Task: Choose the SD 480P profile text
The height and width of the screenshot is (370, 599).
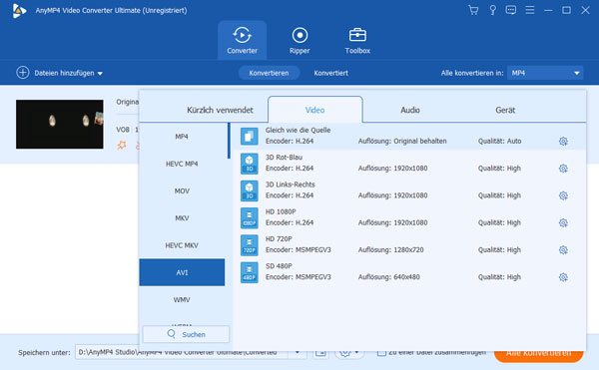Action: click(x=279, y=266)
